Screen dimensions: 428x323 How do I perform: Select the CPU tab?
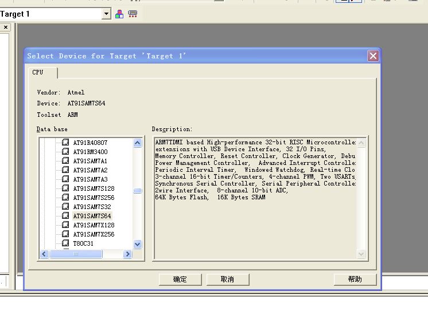click(x=38, y=72)
